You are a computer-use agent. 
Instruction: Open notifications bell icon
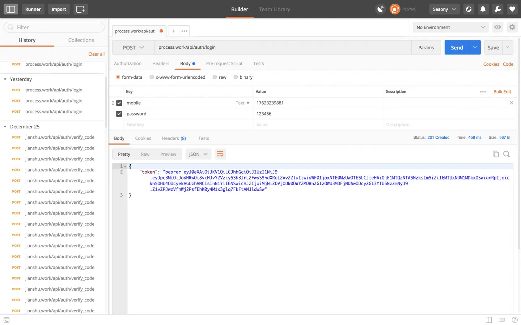(x=483, y=9)
